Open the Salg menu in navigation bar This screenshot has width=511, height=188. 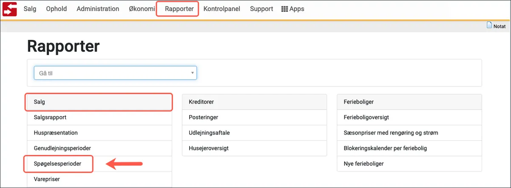tap(30, 9)
